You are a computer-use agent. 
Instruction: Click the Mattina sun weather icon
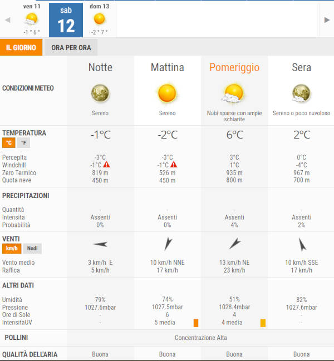(167, 93)
